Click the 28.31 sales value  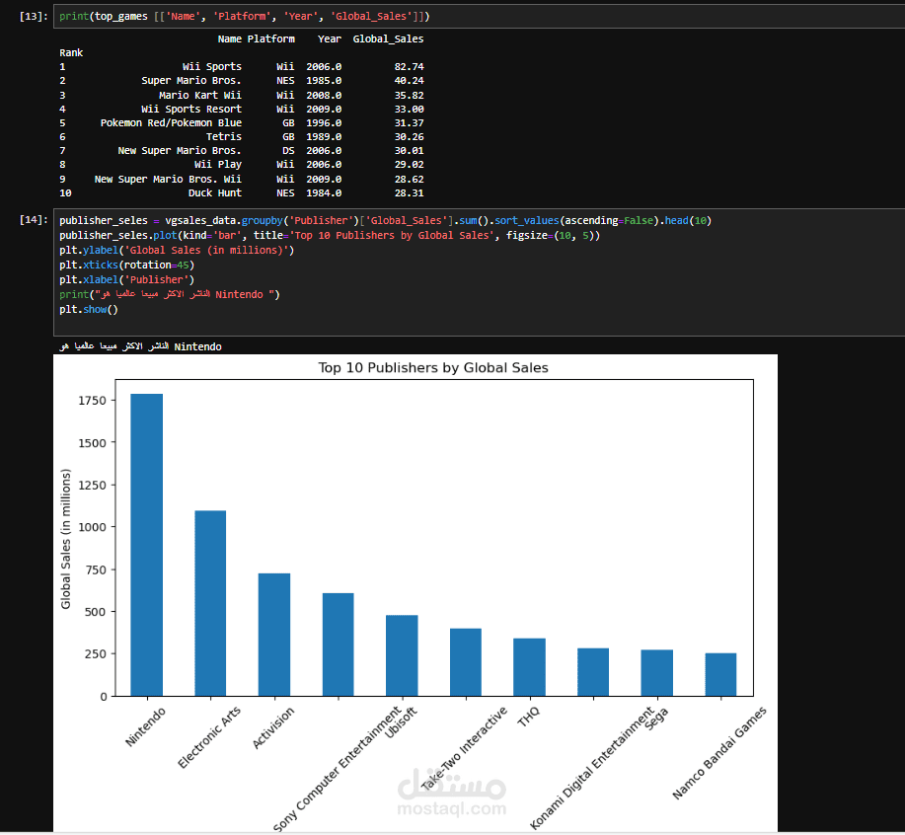coord(409,193)
